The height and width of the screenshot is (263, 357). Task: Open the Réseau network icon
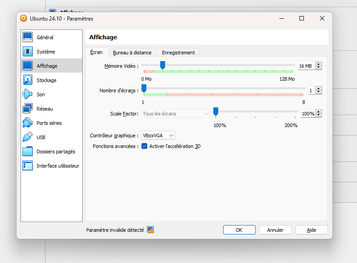[28, 108]
